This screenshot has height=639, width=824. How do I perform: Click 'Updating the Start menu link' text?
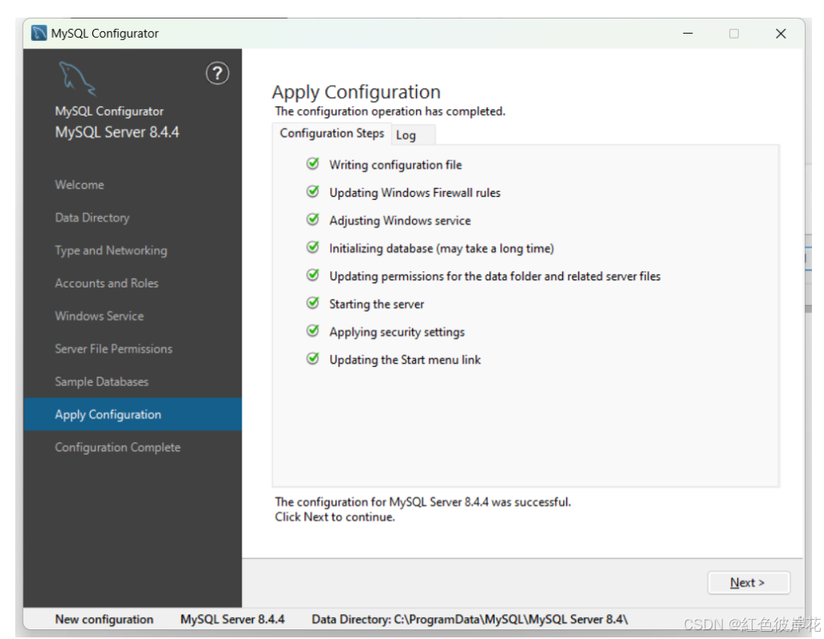[x=405, y=360]
